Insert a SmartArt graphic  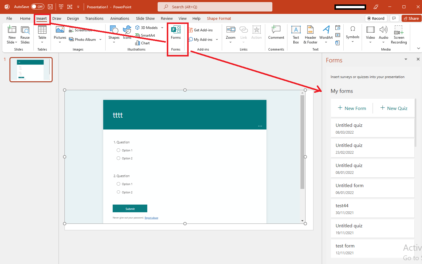point(145,35)
